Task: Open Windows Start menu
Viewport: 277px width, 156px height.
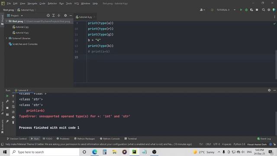Action: click(5, 152)
